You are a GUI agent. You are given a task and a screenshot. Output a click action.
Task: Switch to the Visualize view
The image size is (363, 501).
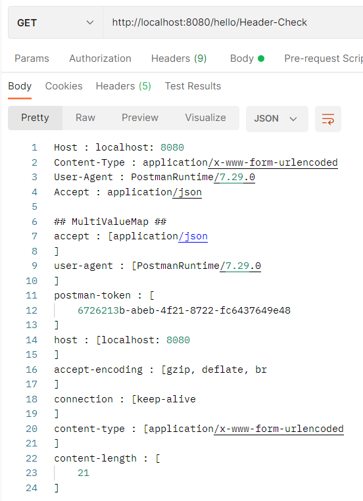pyautogui.click(x=205, y=118)
